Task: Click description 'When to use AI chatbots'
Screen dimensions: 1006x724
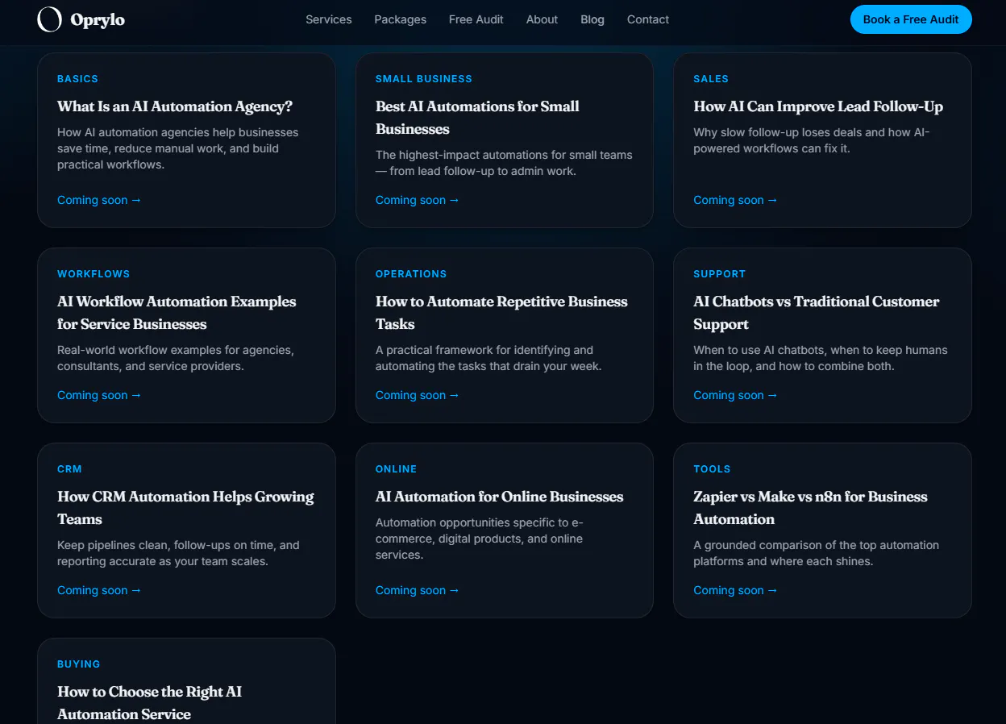Action: coord(821,358)
